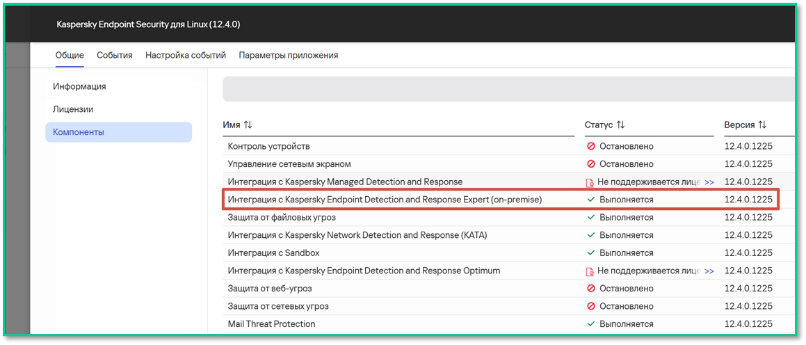Click license icon for Managed Detection and Response
The height and width of the screenshot is (345, 806).
(x=590, y=182)
